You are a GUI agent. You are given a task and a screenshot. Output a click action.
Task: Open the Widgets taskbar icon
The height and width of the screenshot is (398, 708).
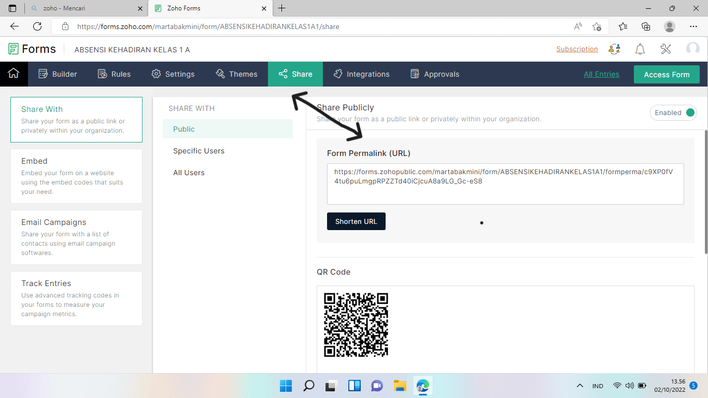tap(354, 386)
